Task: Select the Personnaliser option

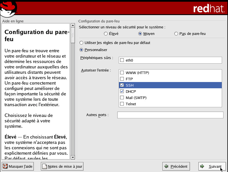Action: pyautogui.click(x=82, y=50)
